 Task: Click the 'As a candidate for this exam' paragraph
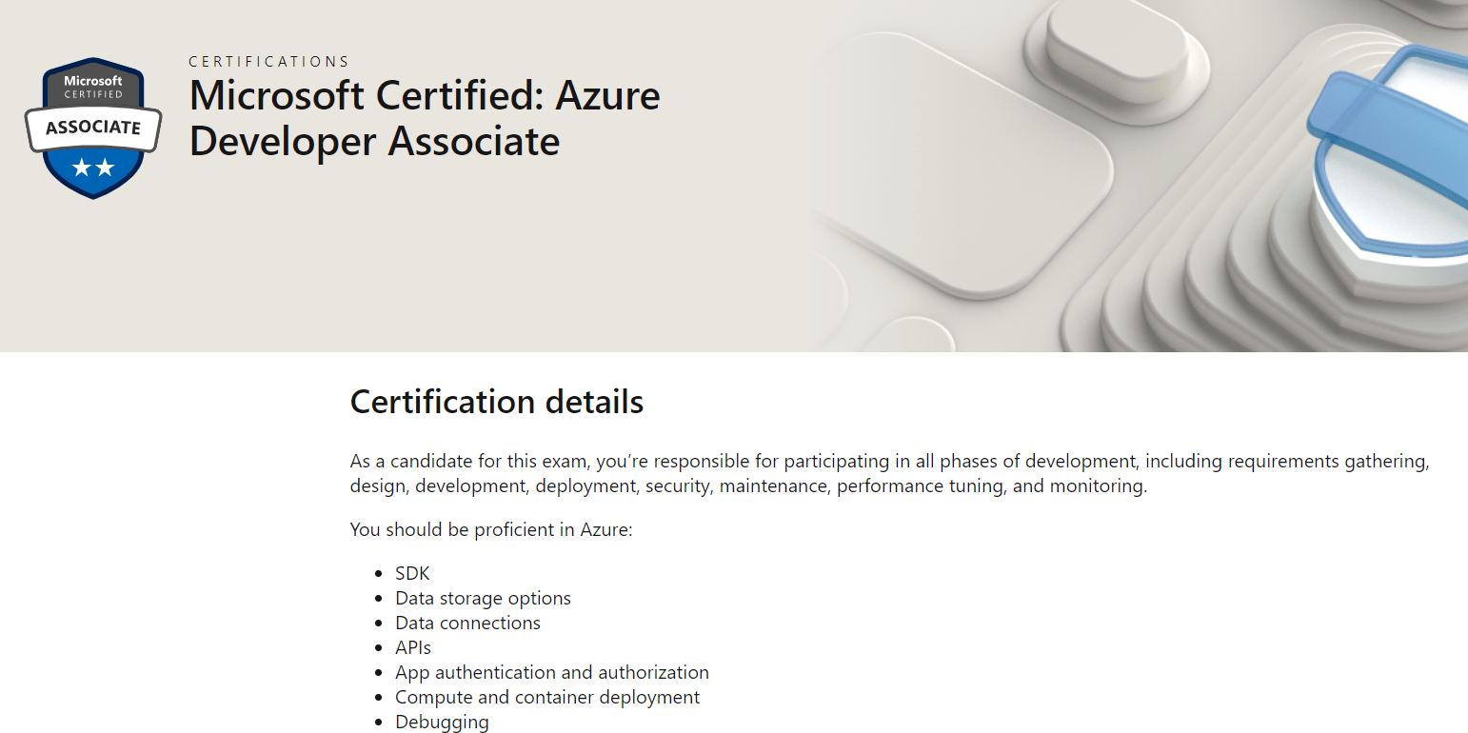[889, 473]
